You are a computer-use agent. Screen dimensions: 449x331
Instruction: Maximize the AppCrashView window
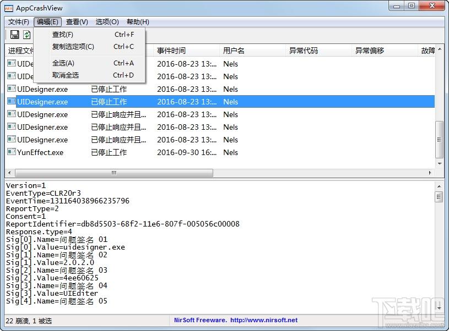coord(412,5)
